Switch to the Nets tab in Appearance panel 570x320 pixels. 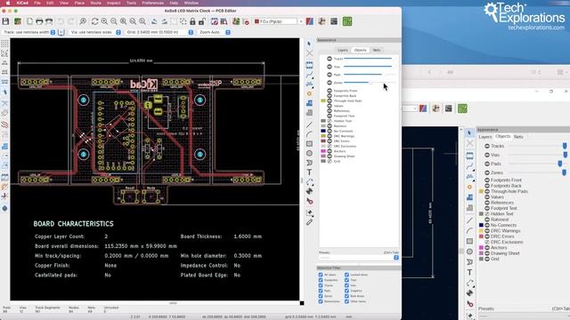click(x=377, y=50)
